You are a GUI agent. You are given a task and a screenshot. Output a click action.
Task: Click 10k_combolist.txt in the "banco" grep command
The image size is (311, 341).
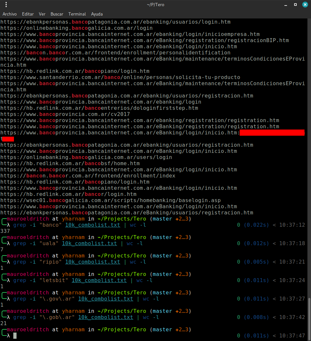click(x=92, y=225)
